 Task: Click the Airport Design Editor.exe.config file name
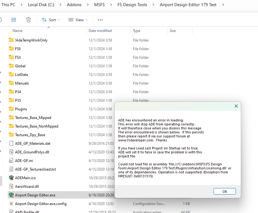coord(40,204)
